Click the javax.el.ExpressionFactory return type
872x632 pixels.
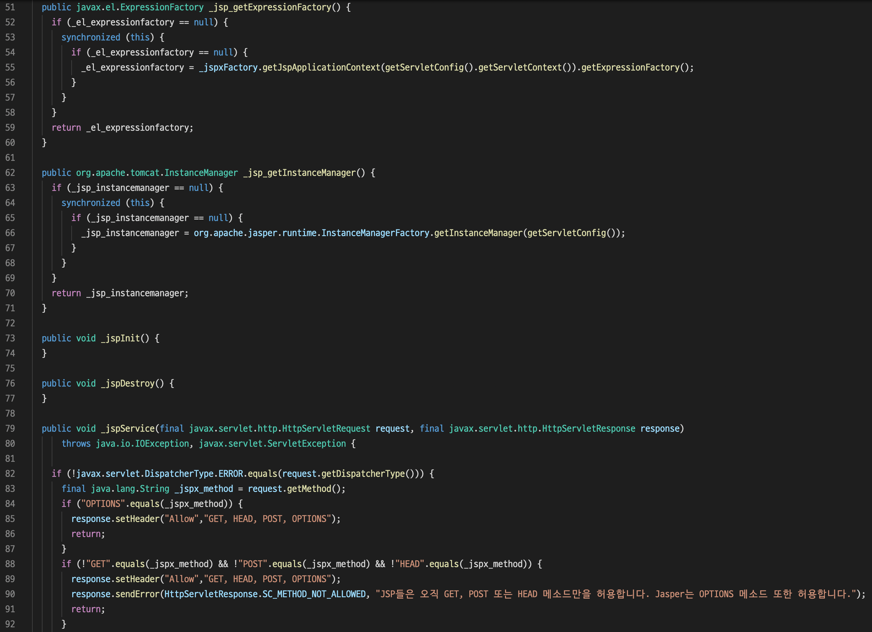[x=140, y=7]
